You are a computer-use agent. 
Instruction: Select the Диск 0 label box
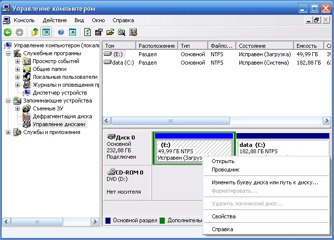(x=127, y=147)
